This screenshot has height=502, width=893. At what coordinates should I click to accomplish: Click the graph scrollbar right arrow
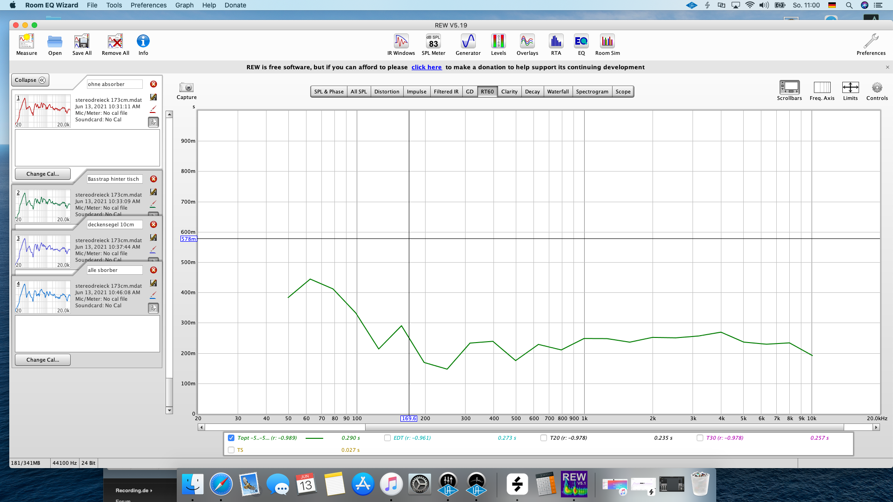[x=876, y=427]
